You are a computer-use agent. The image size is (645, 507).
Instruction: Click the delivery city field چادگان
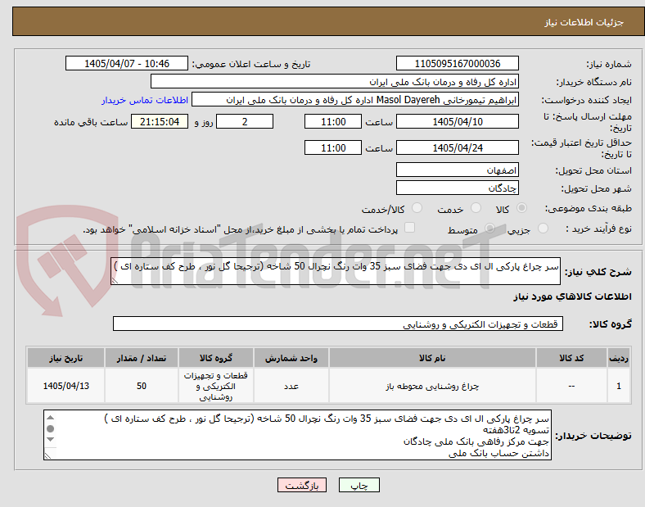pos(457,188)
